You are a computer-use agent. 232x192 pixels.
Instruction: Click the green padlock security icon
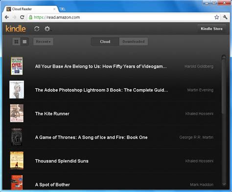(x=30, y=17)
